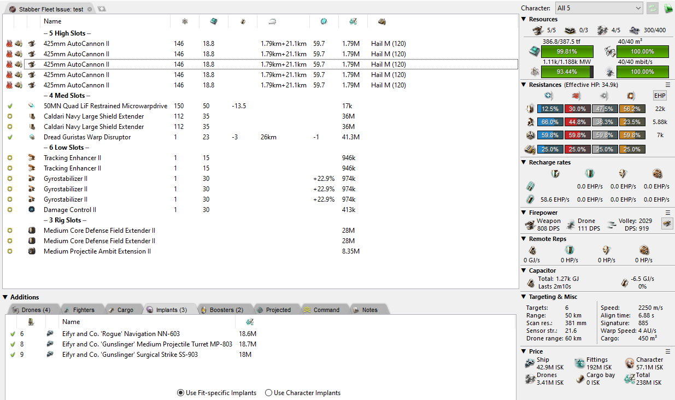The image size is (675, 400).
Task: Click the CPU column header icon
Action: tap(213, 21)
